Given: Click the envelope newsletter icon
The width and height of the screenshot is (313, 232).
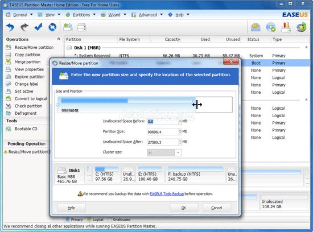Looking at the screenshot, I should [x=256, y=27].
